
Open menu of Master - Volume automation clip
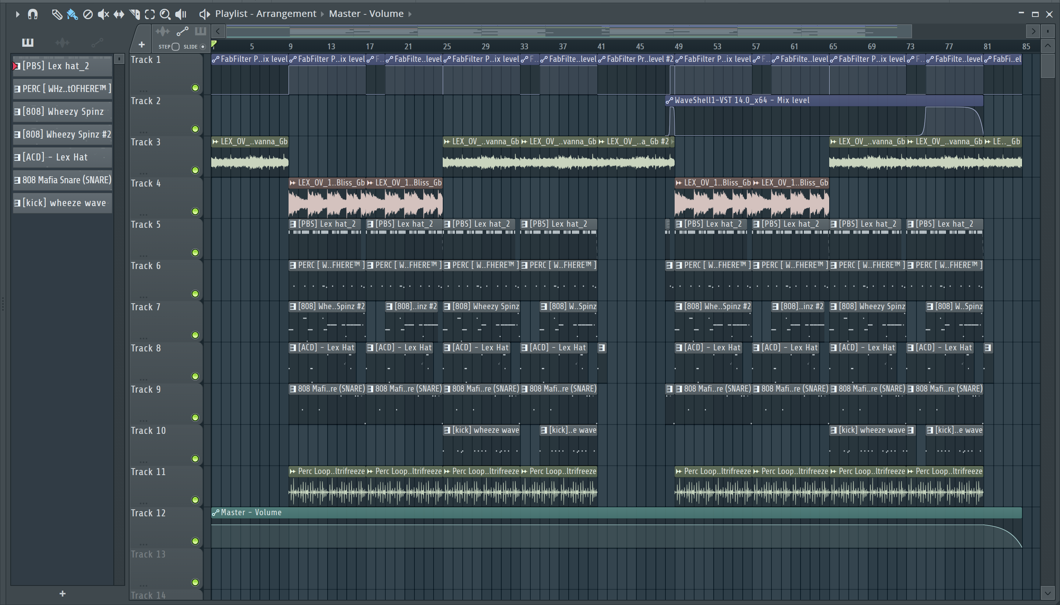[215, 513]
